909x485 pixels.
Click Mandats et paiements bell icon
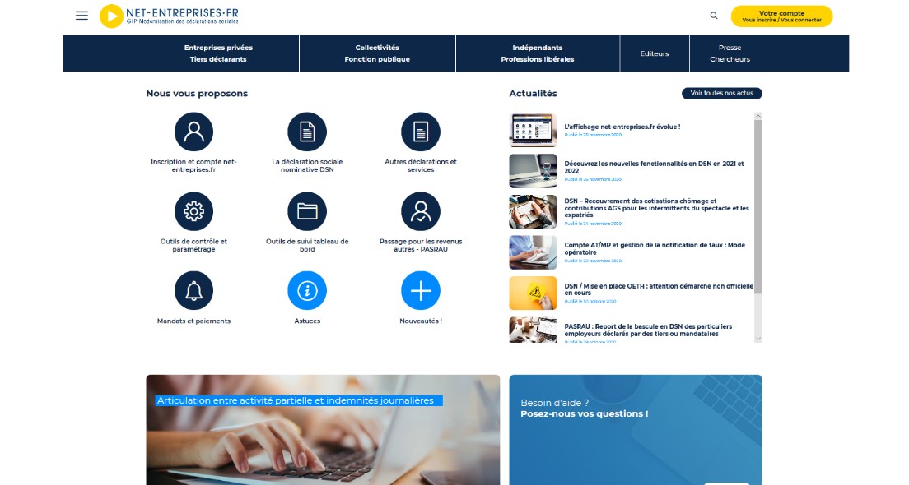pos(193,290)
